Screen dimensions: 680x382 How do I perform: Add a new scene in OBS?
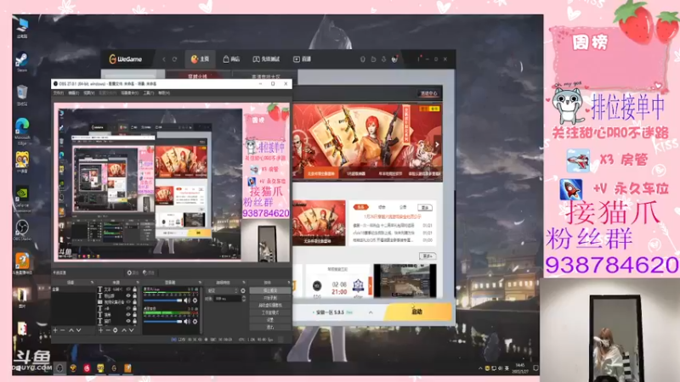click(x=55, y=330)
